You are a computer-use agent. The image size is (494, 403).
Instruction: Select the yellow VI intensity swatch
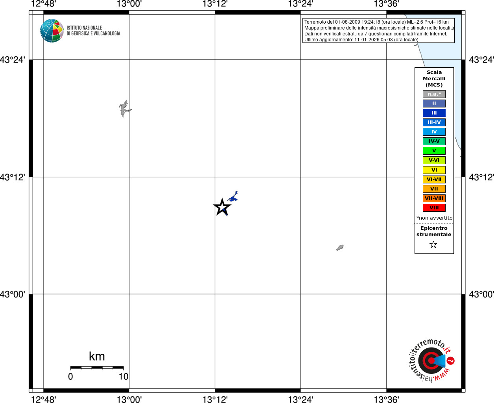click(x=434, y=170)
